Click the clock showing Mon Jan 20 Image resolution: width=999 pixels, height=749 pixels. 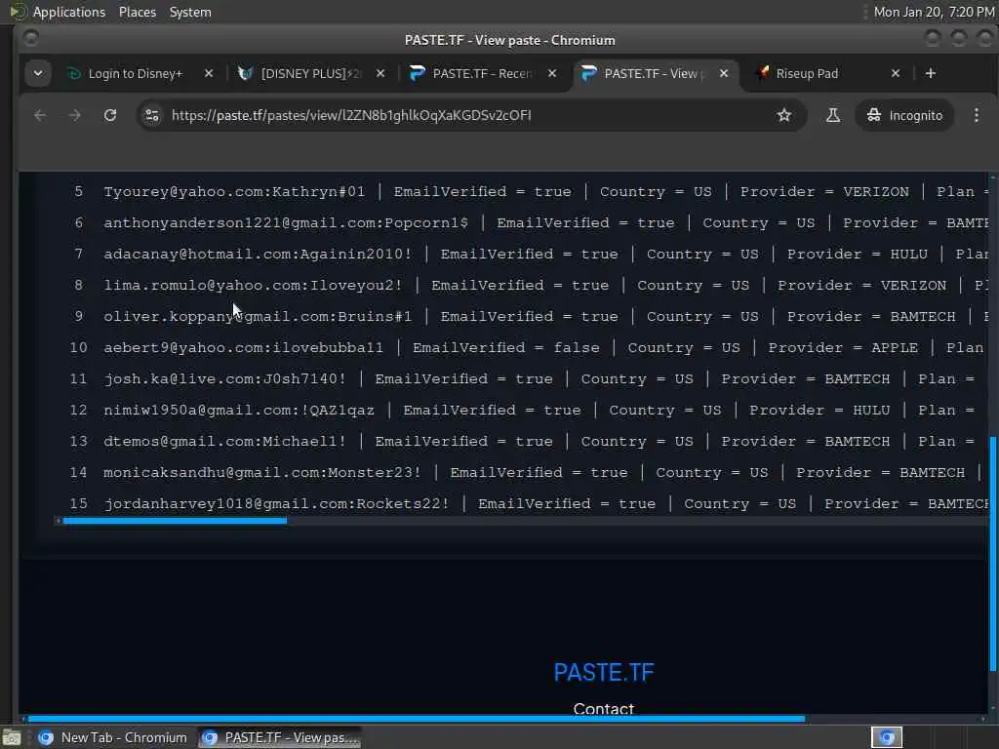click(x=934, y=12)
